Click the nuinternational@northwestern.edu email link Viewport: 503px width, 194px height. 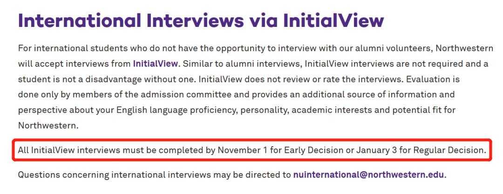369,175
